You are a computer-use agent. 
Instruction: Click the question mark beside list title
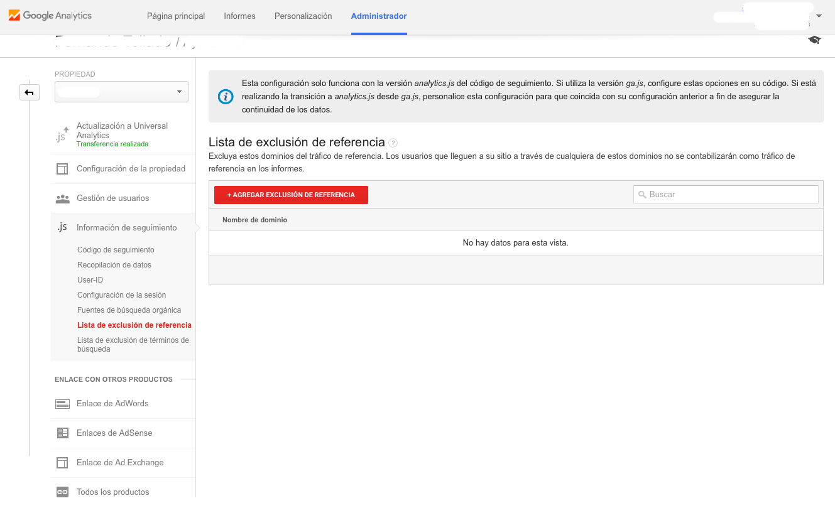393,143
